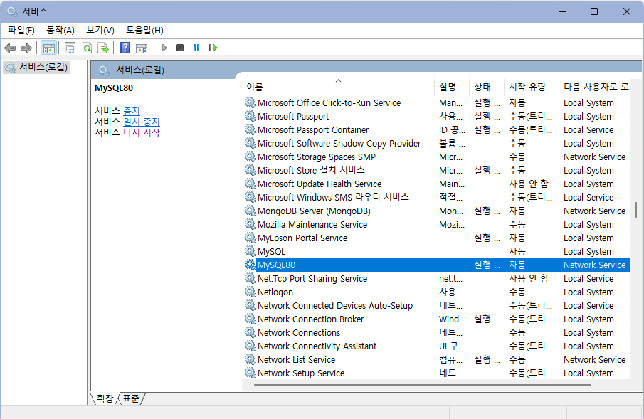This screenshot has height=419, width=644.
Task: Click the Restart Service icon
Action: (213, 48)
